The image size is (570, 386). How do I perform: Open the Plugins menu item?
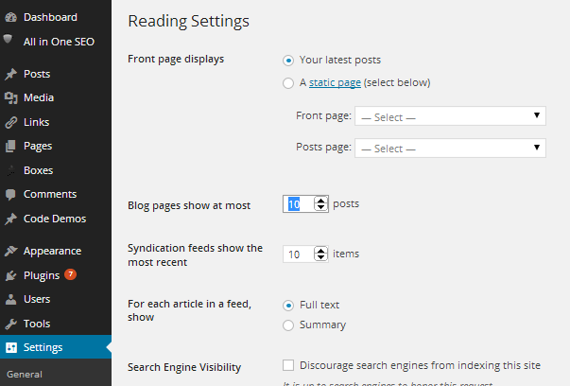(x=42, y=275)
